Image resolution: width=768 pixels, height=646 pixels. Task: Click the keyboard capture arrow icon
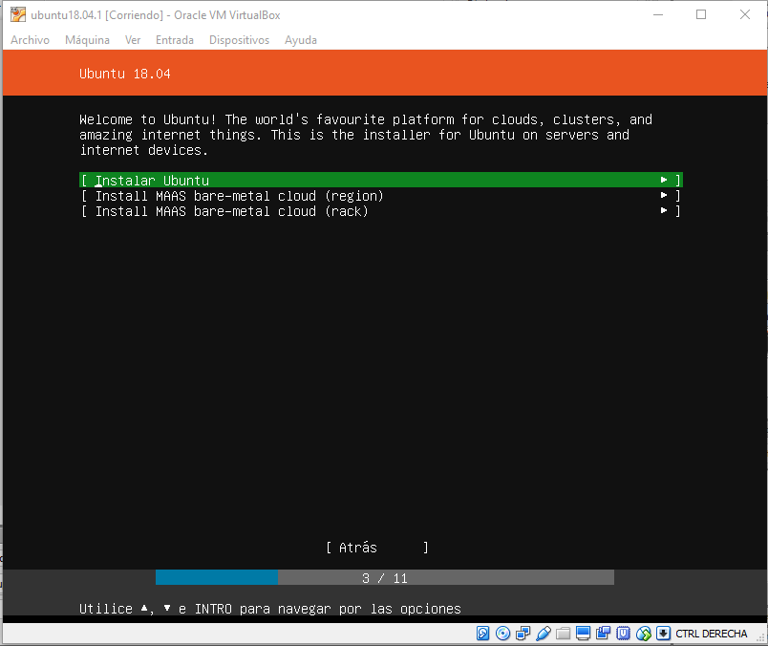click(663, 634)
